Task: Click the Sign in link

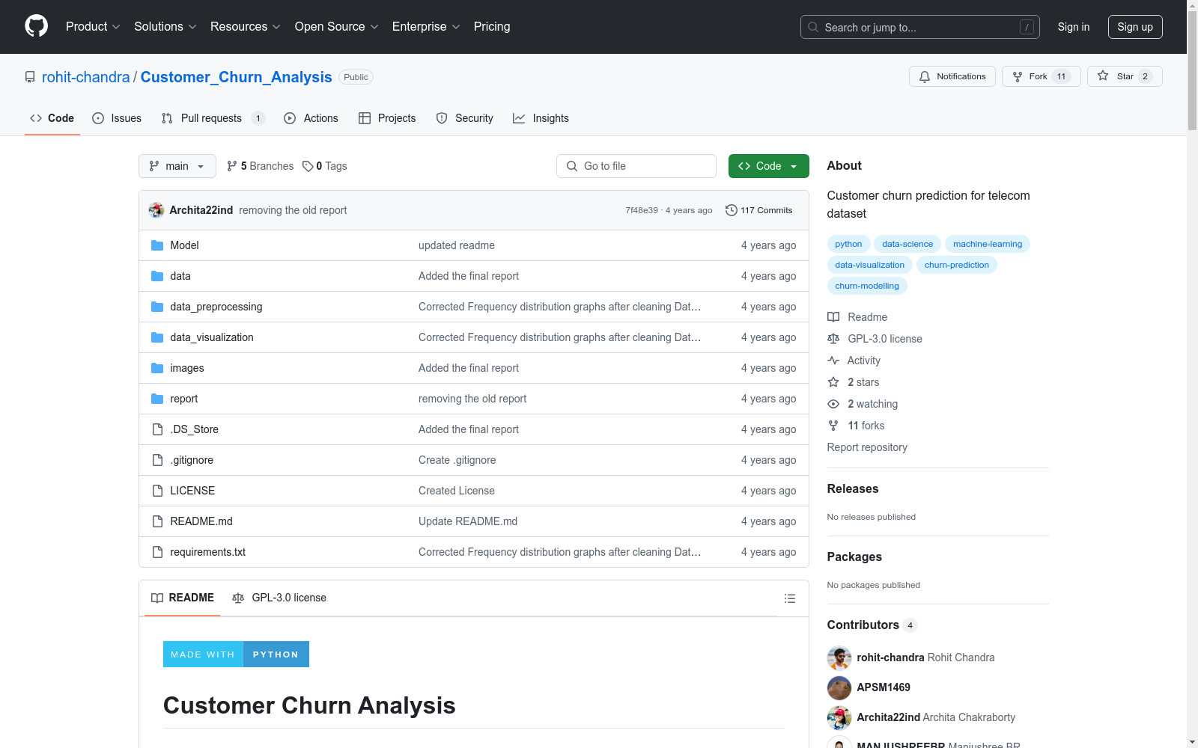Action: [x=1074, y=27]
